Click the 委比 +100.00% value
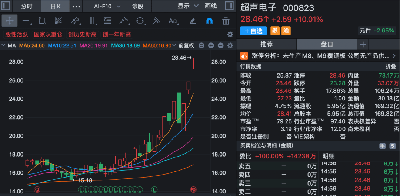This screenshot has height=196, width=400. pos(269,156)
